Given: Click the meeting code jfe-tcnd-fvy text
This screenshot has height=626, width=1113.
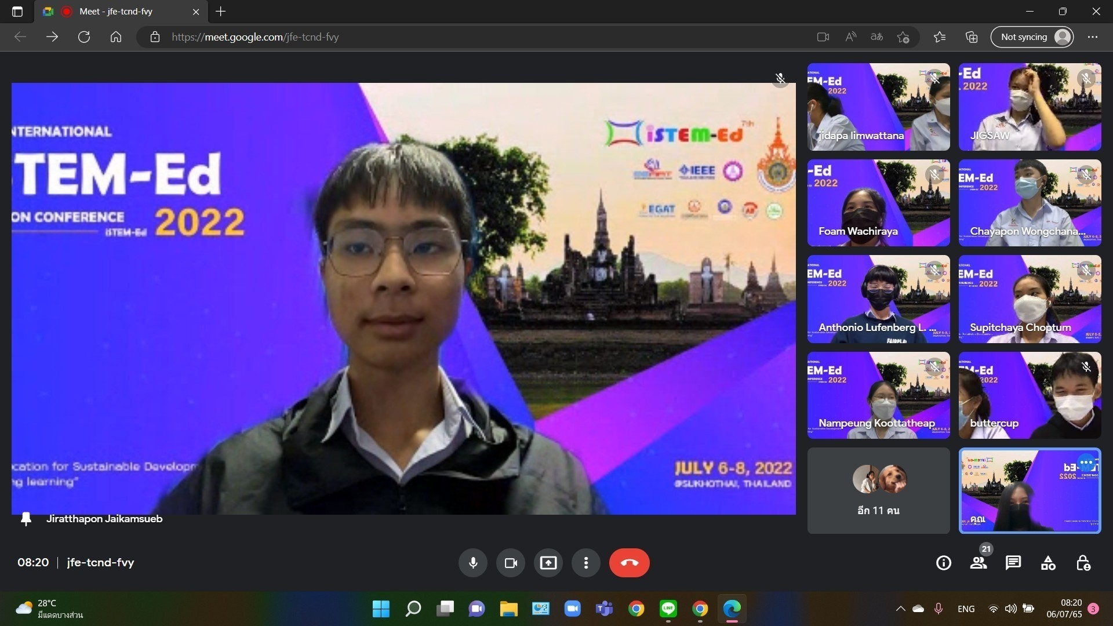Looking at the screenshot, I should (100, 563).
